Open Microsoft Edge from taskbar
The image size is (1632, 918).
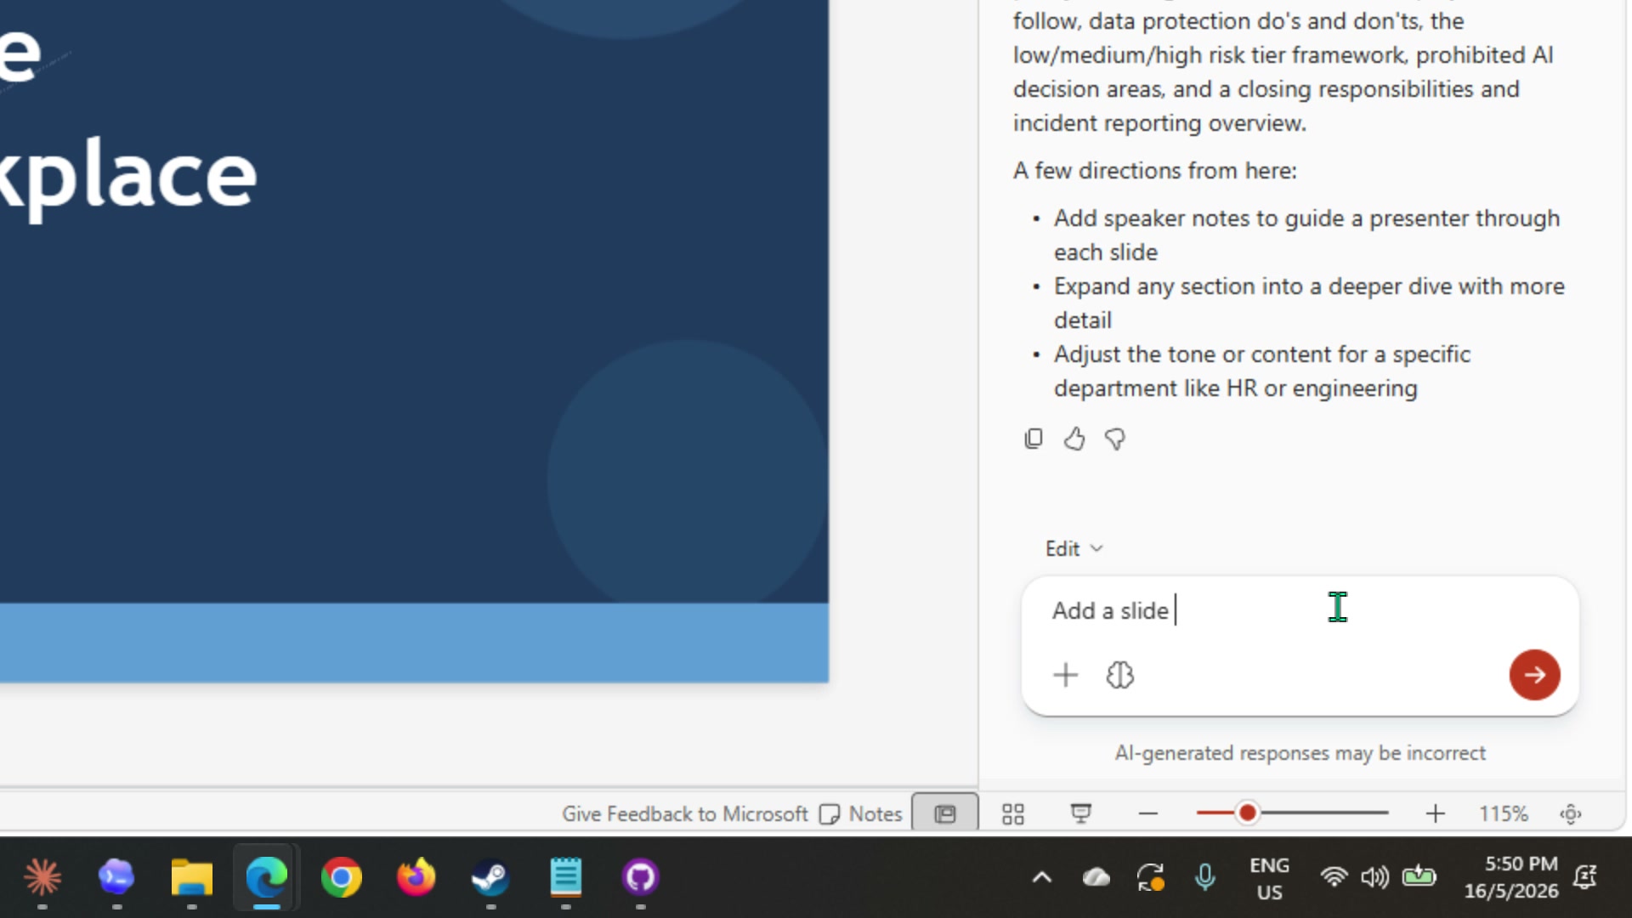266,877
